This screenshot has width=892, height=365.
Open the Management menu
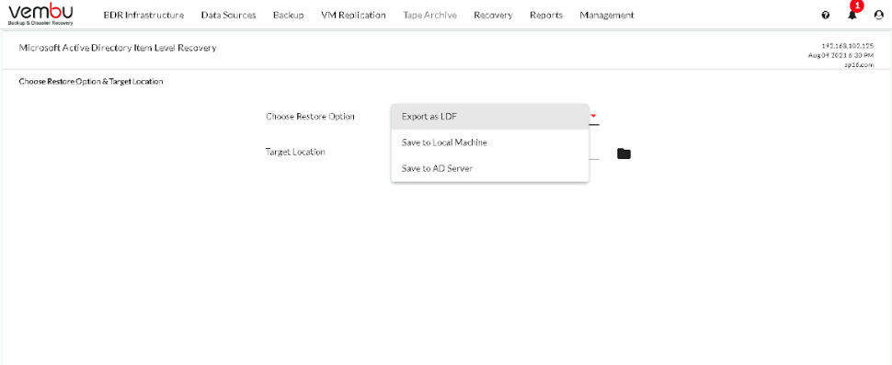(x=607, y=16)
